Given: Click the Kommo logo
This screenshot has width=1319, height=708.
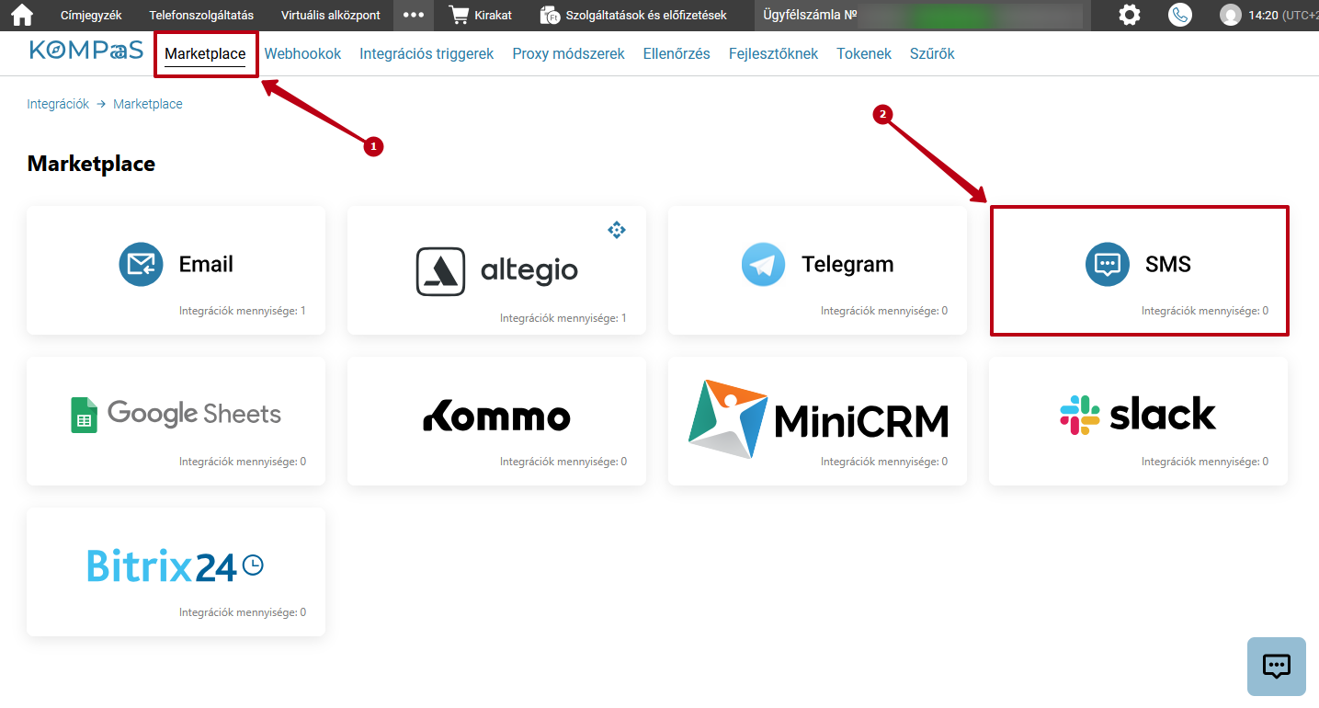Looking at the screenshot, I should (496, 416).
